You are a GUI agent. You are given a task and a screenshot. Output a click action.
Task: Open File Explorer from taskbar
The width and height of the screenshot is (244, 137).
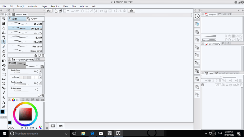click(x=83, y=133)
